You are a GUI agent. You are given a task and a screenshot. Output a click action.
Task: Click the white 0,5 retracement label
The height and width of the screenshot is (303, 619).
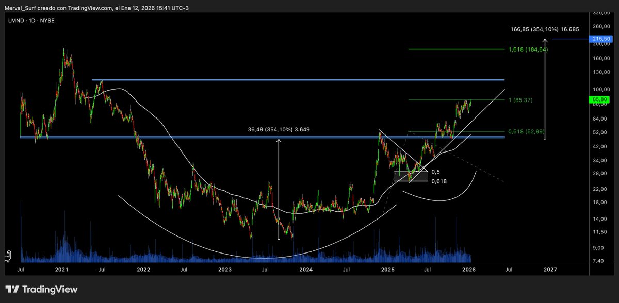coord(435,172)
